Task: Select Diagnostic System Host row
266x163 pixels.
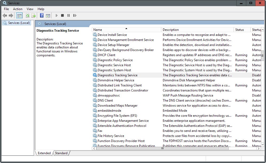Action: 176,70
